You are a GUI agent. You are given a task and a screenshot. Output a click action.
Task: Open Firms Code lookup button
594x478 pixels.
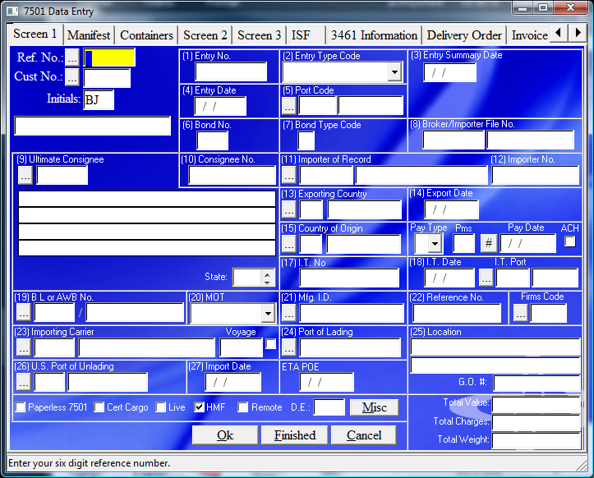tap(521, 313)
